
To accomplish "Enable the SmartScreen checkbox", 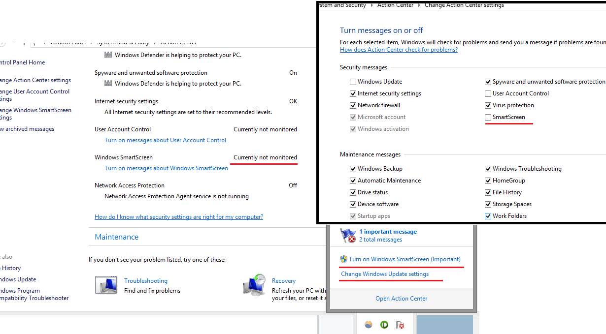I will [488, 117].
